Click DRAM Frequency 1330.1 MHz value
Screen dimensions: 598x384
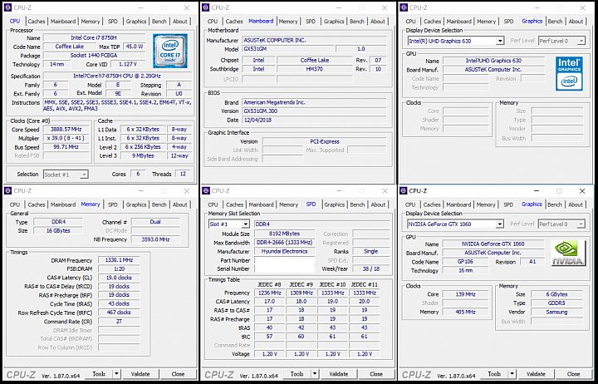119,260
